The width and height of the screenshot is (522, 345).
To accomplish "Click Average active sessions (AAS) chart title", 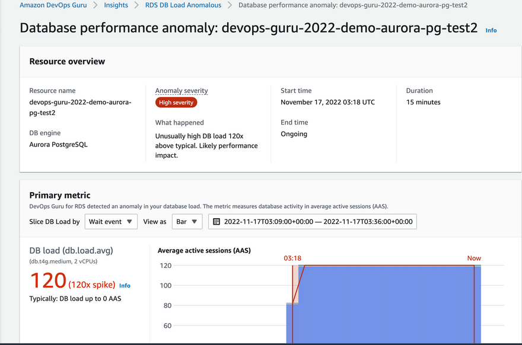I will (204, 251).
